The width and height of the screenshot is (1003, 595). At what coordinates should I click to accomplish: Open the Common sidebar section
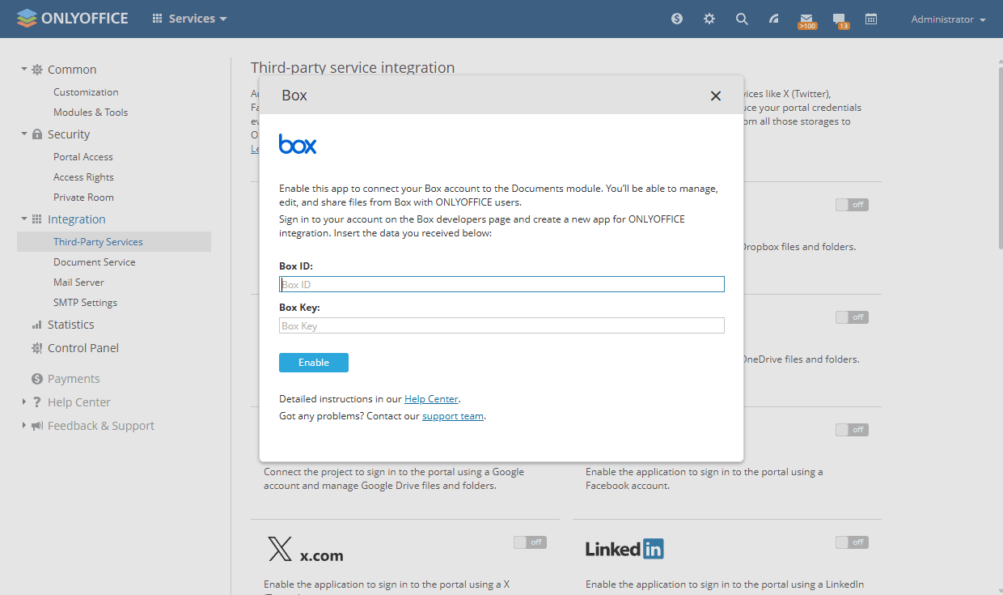click(72, 70)
